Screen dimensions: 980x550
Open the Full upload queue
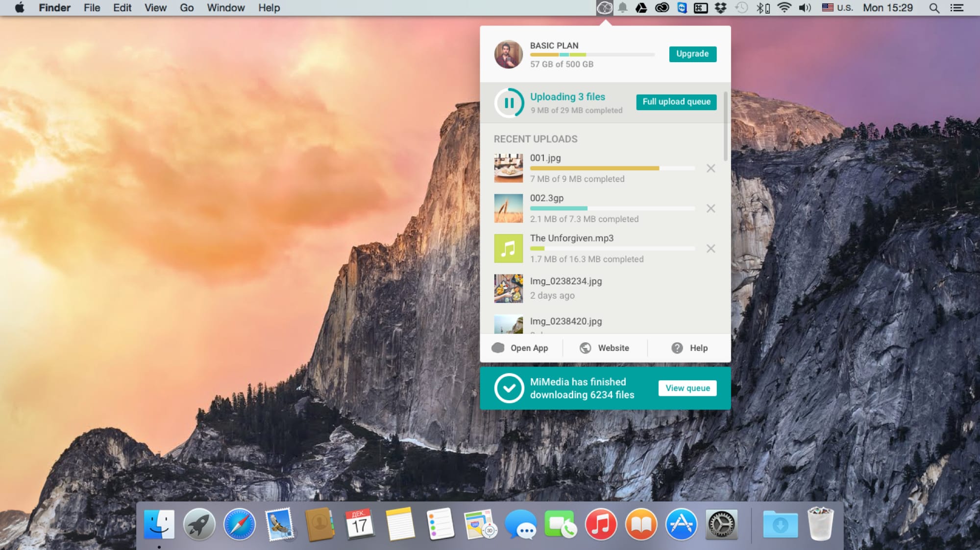676,102
